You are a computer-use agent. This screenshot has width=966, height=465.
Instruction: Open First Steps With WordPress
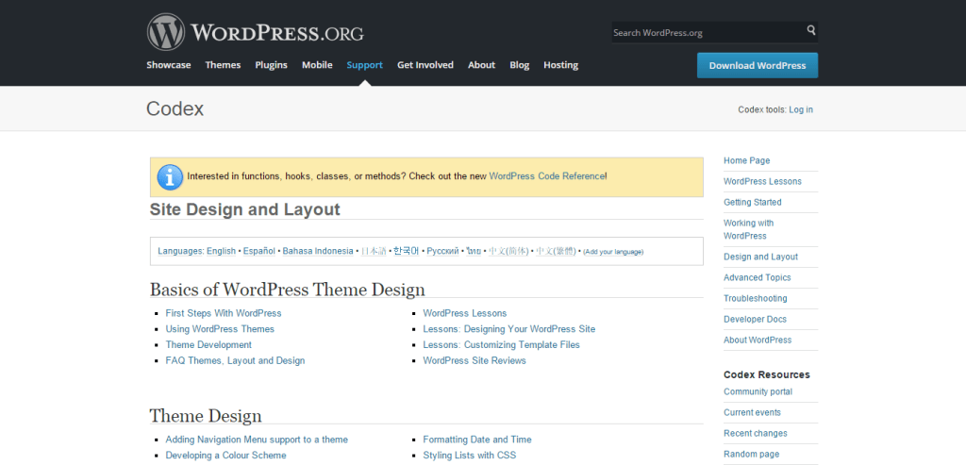[224, 313]
